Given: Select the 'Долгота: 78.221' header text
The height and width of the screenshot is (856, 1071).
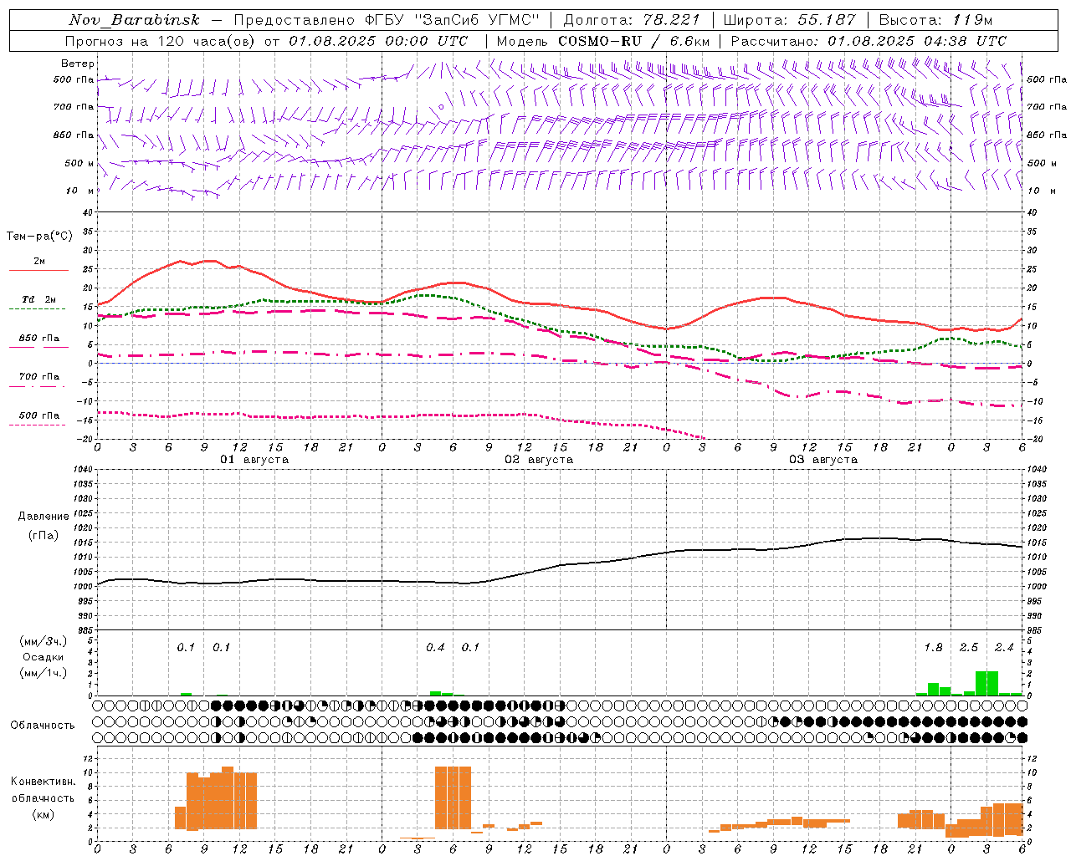Looking at the screenshot, I should (631, 20).
